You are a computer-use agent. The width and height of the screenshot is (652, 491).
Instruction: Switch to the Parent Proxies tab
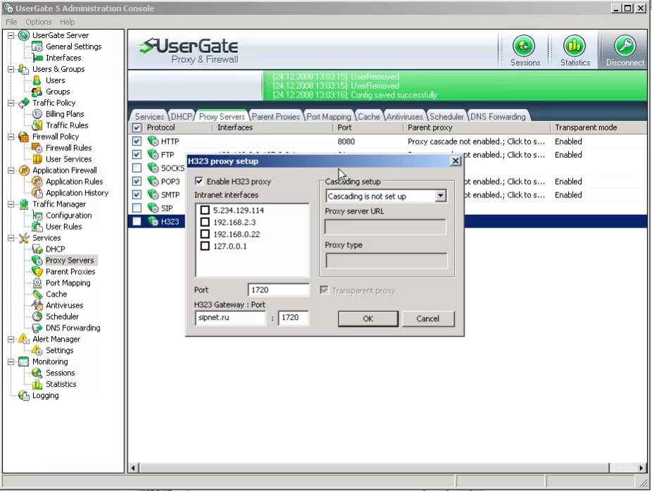click(276, 116)
